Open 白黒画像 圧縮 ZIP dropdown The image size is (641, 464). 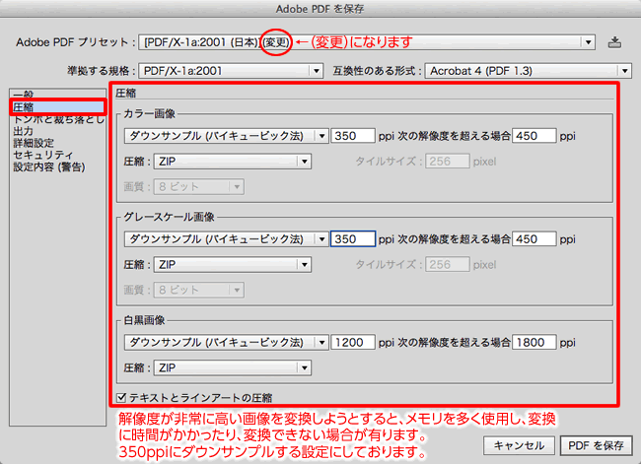[x=232, y=368]
